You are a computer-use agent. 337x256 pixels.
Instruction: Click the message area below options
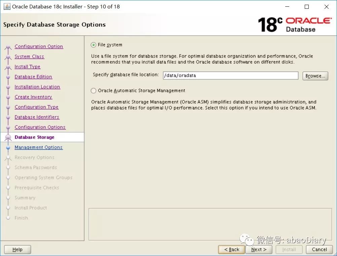coord(210,224)
